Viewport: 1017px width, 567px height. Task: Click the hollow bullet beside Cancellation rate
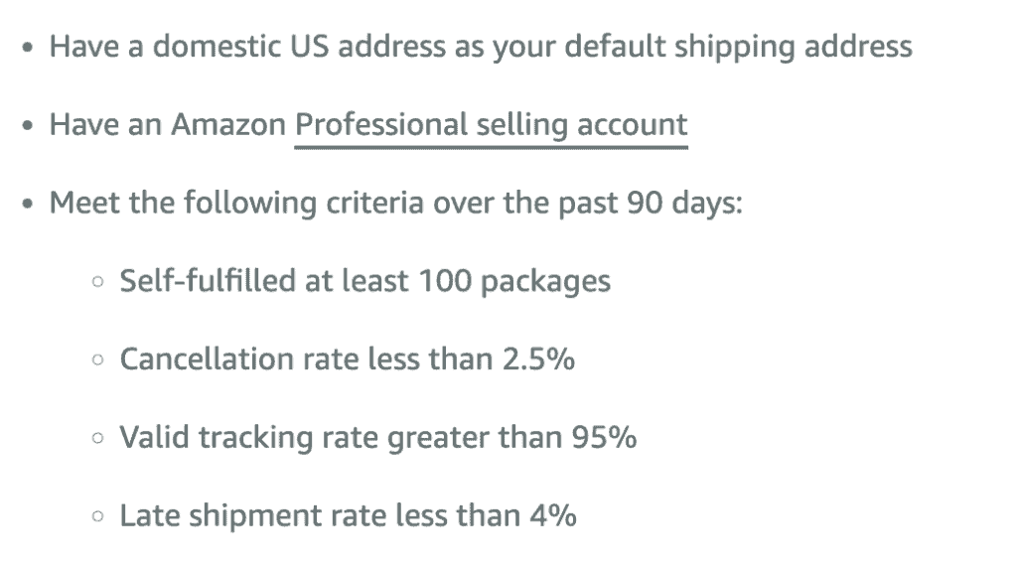click(96, 360)
